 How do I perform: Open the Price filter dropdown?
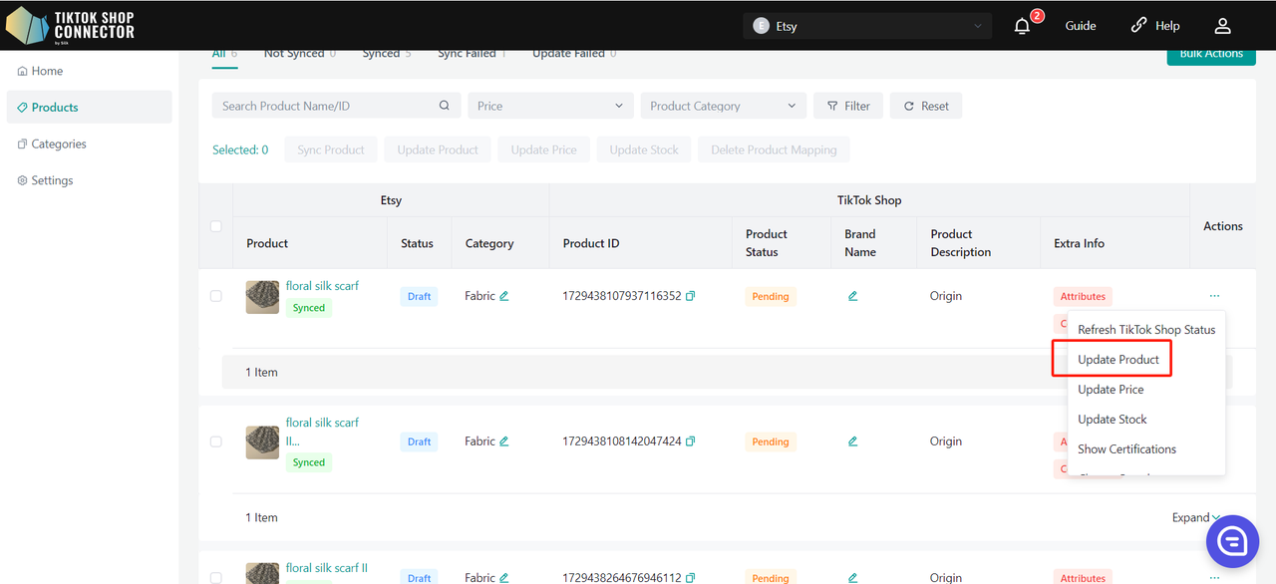click(x=550, y=106)
